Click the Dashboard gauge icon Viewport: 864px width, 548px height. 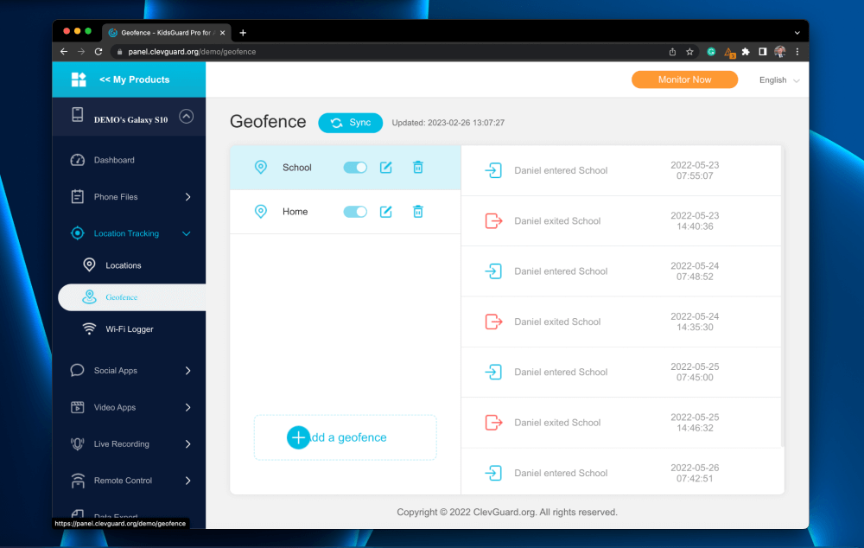(77, 160)
